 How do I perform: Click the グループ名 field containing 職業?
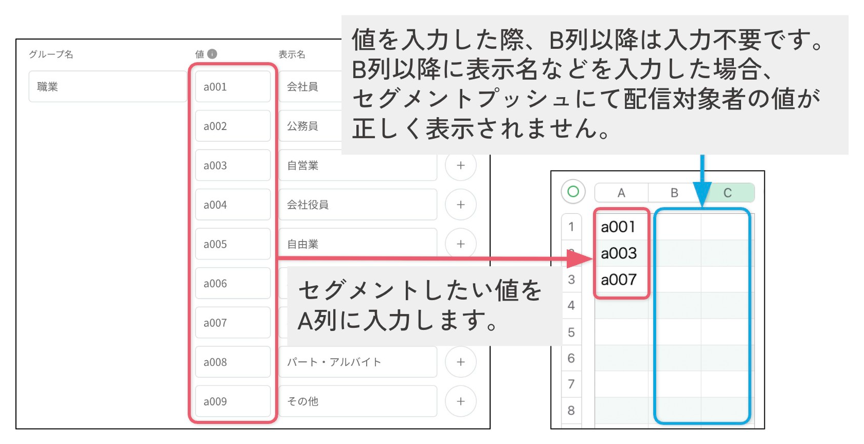[108, 87]
